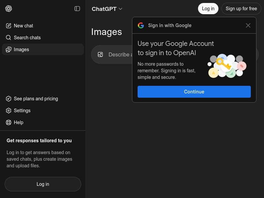Open the ChatGPT model dropdown
The image size is (264, 198).
(x=107, y=9)
